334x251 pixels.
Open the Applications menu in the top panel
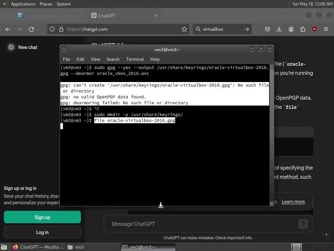(23, 4)
